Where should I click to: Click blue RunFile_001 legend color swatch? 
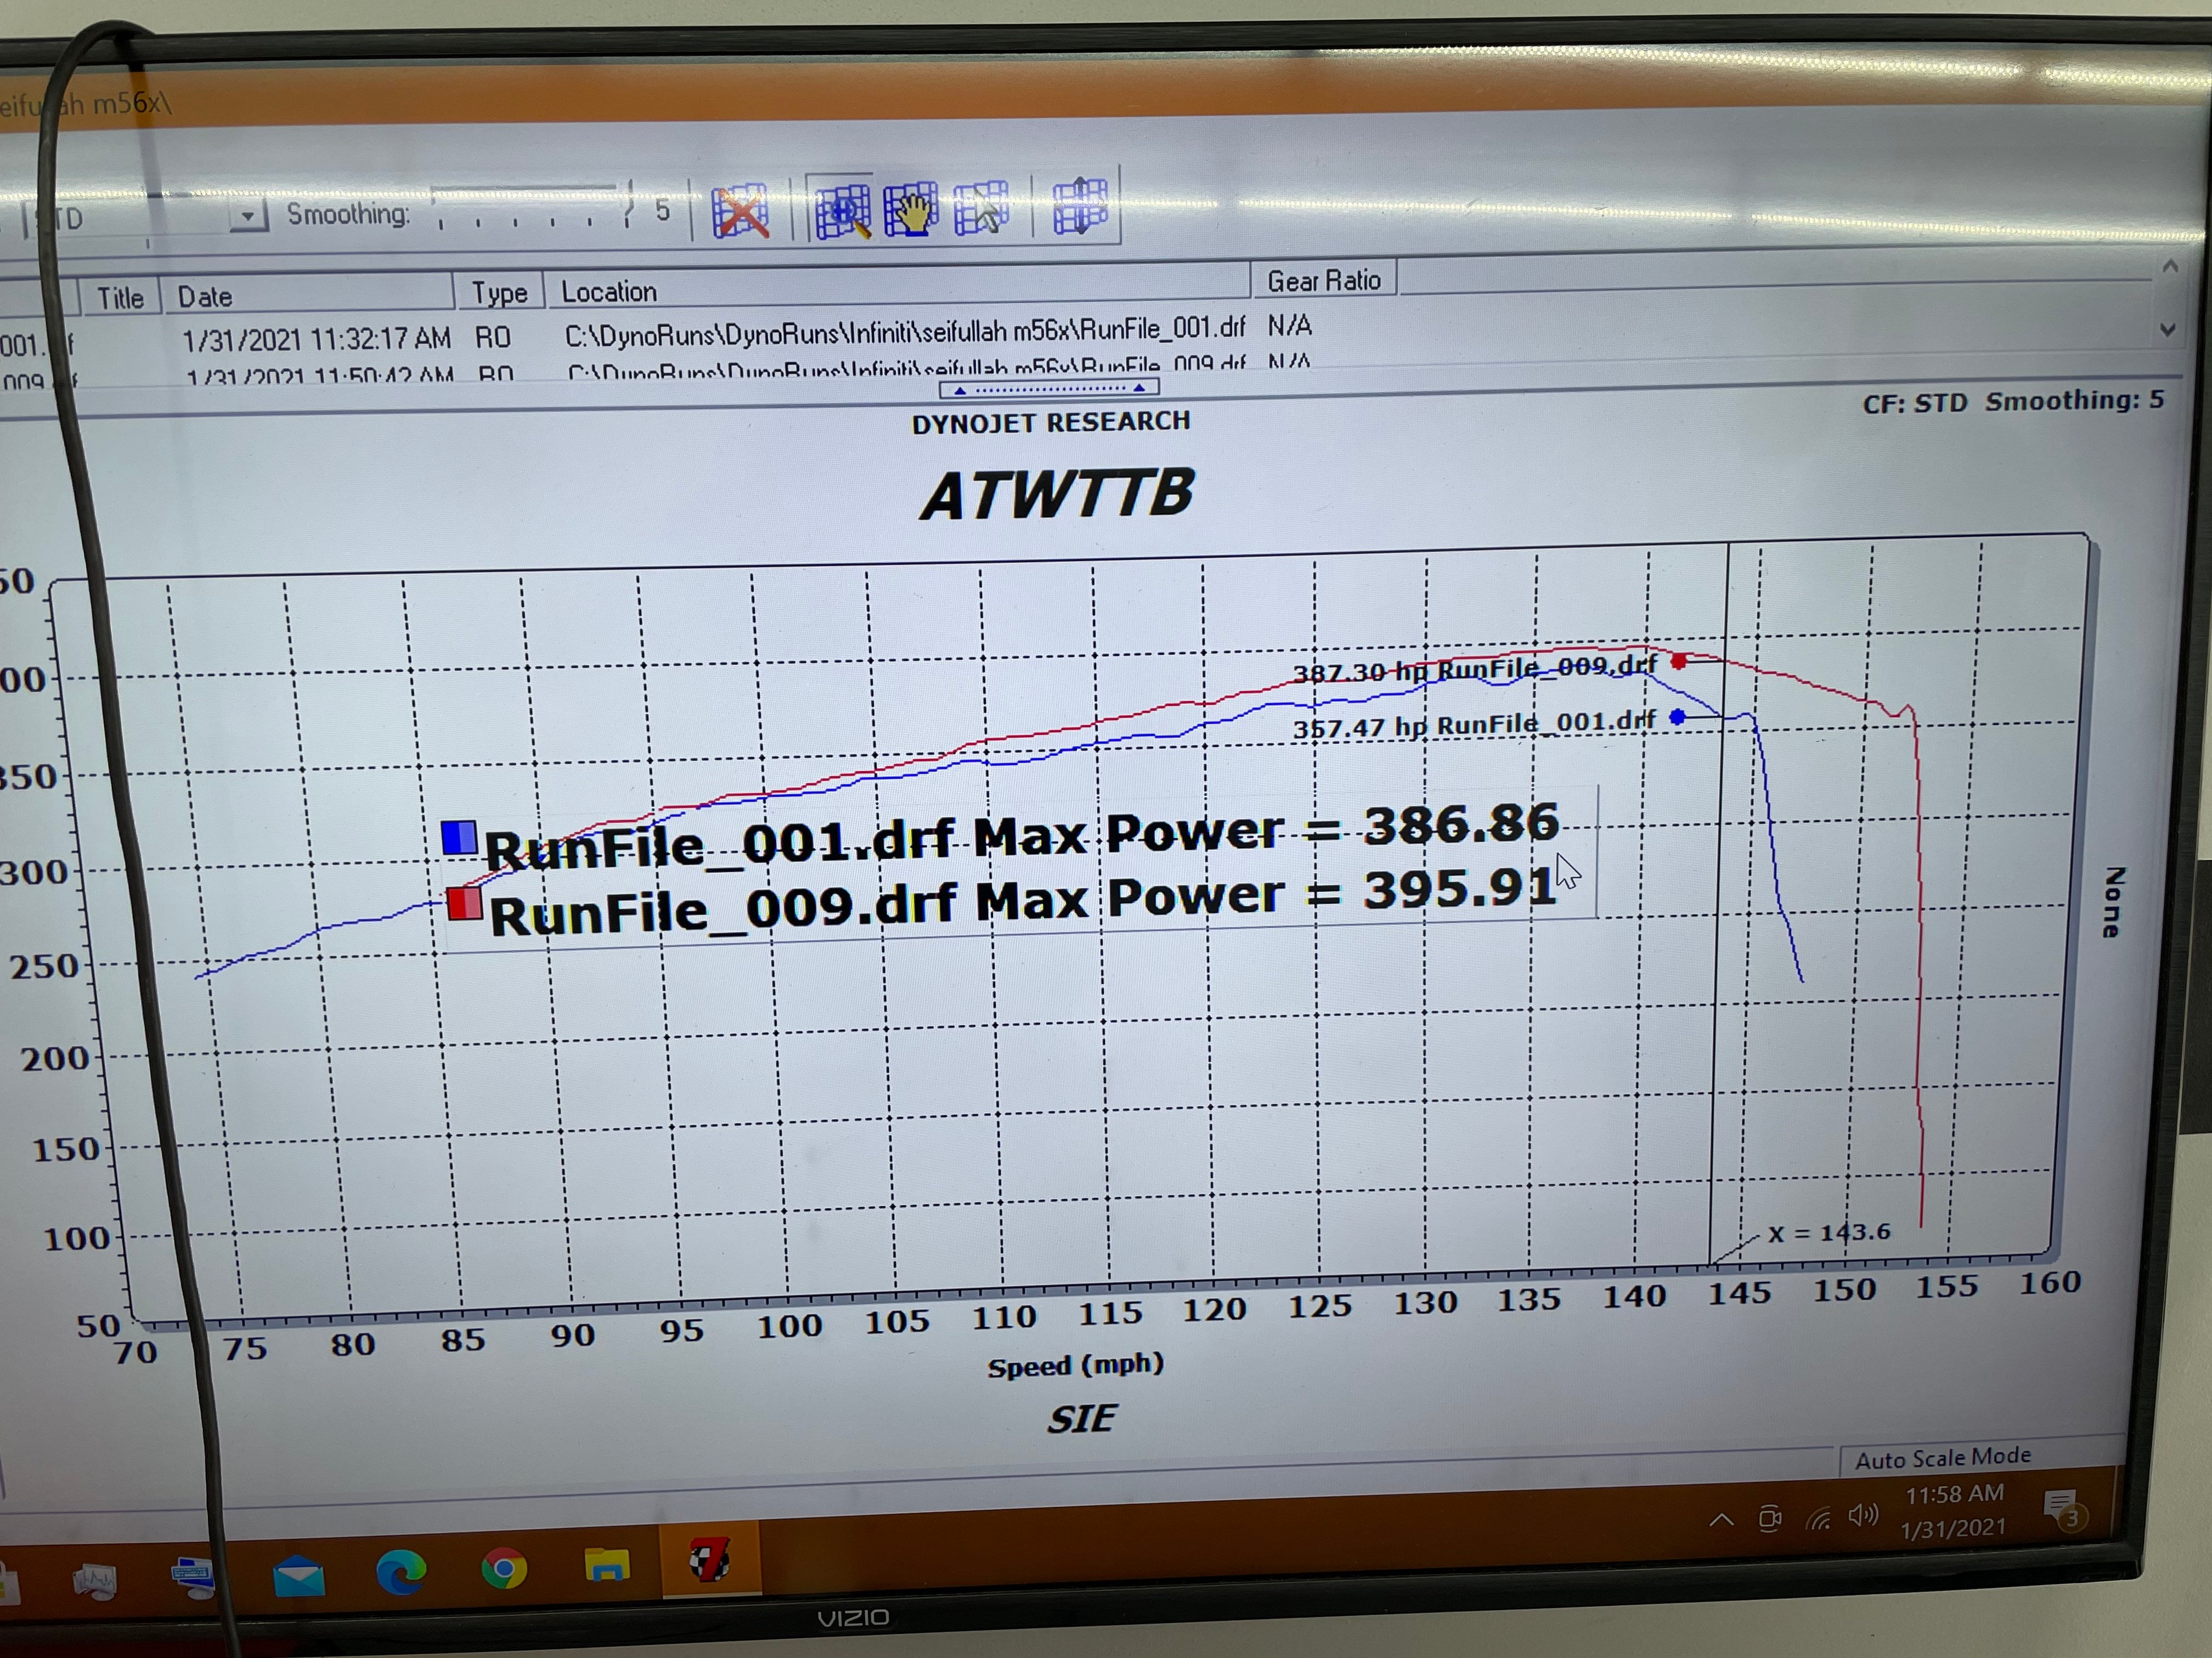tap(459, 837)
